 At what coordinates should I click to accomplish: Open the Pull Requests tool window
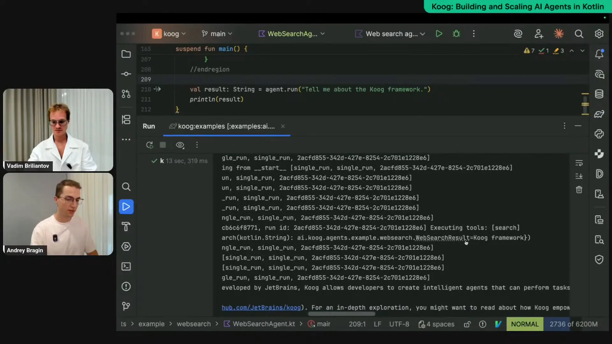tap(126, 94)
